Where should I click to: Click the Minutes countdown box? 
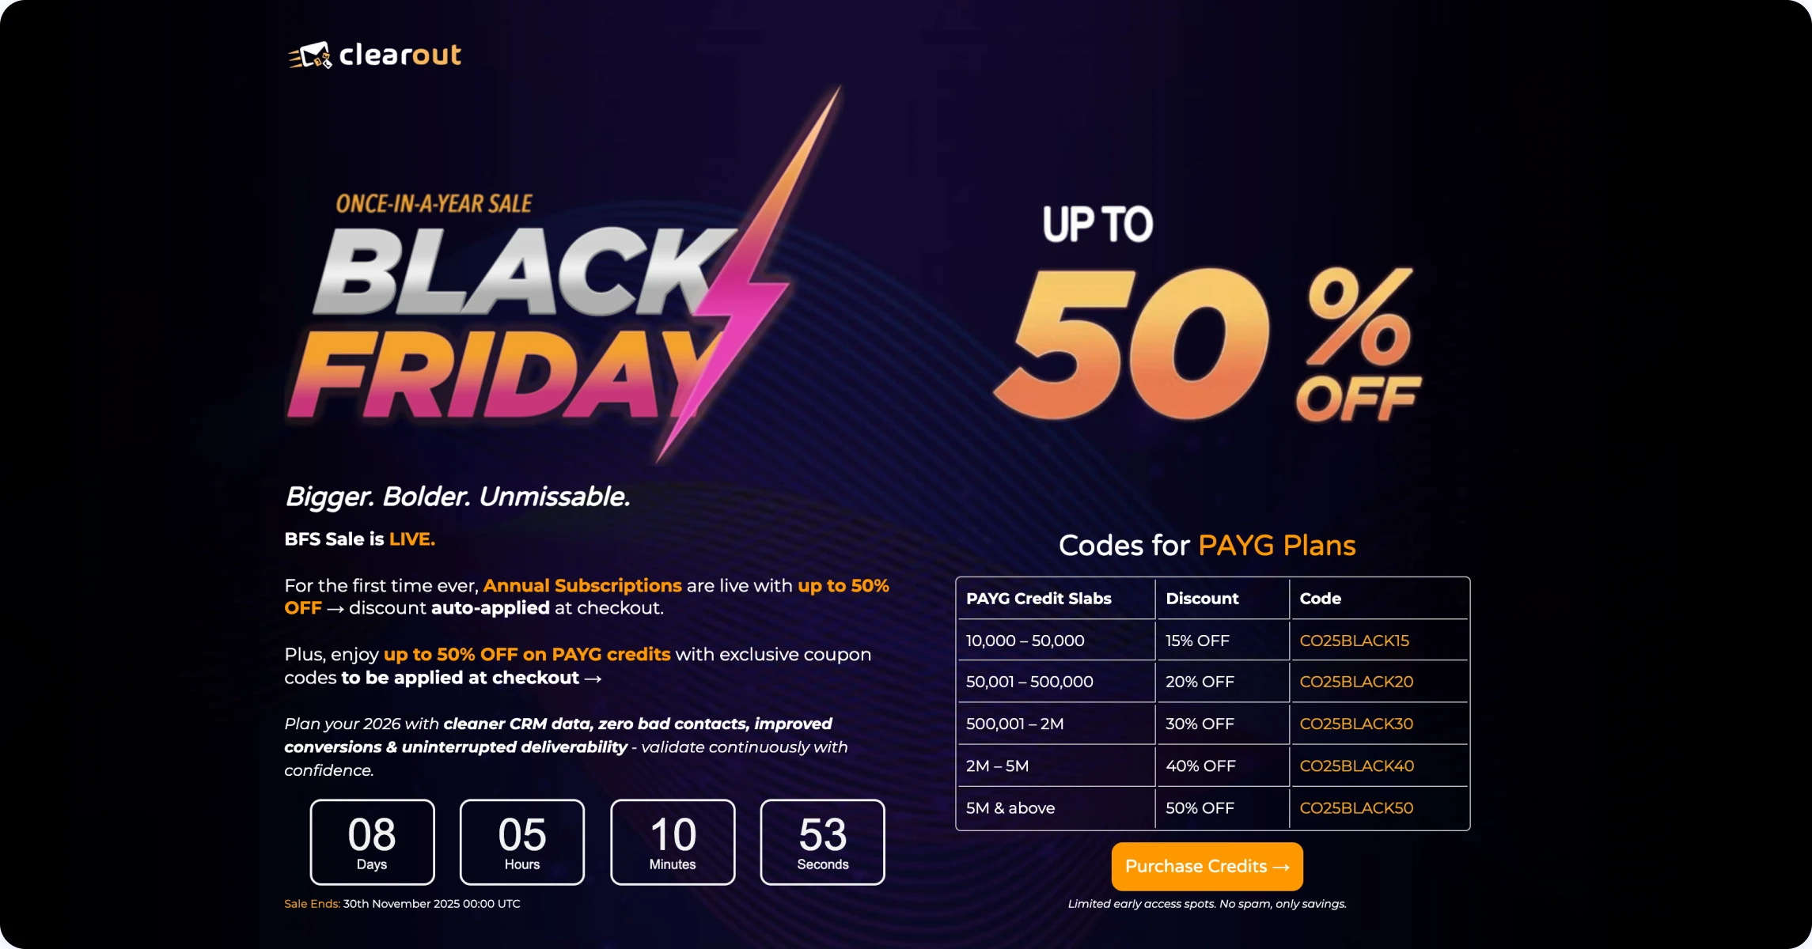coord(673,841)
